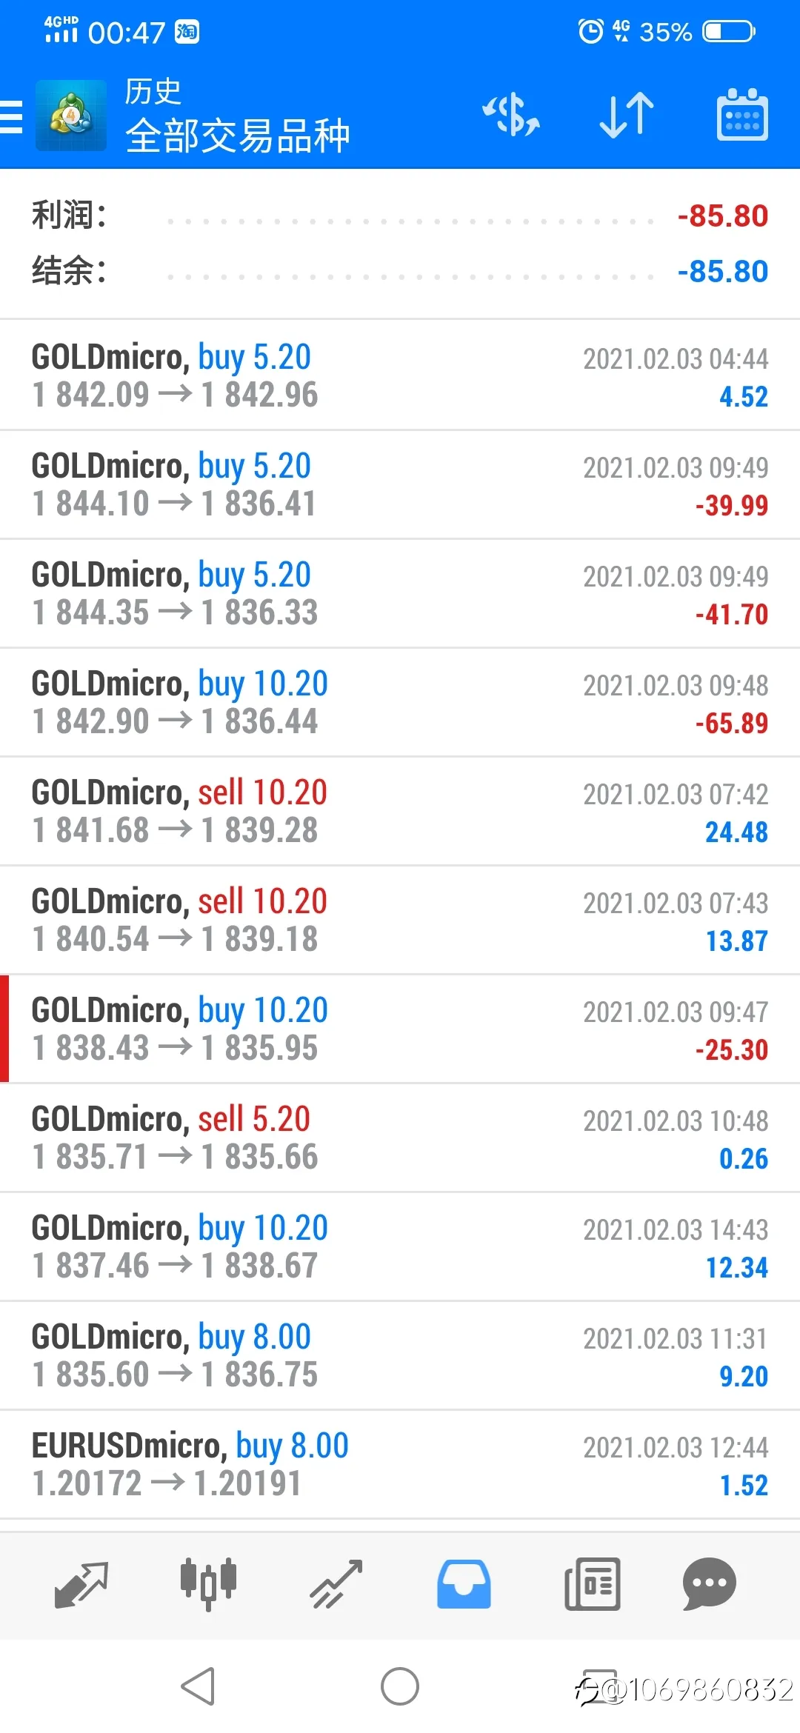Tap the 全部交易品种 symbols title
800x1733 pixels.
(237, 136)
